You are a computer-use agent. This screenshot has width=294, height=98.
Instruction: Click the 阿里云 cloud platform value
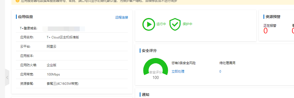click(51, 47)
